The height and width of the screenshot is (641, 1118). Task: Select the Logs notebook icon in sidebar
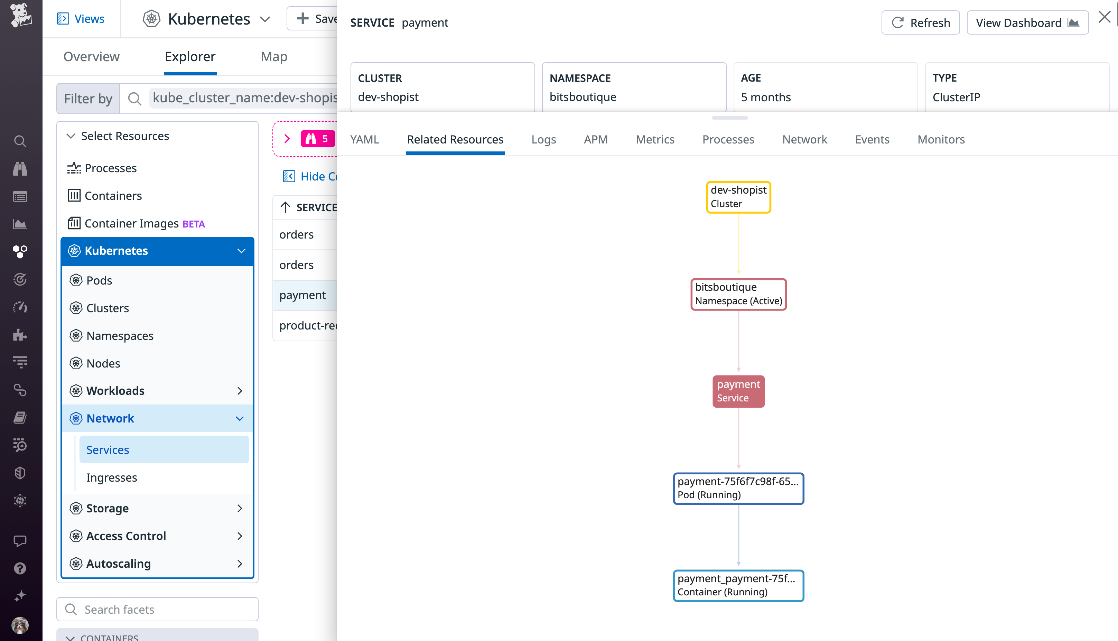coord(20,417)
